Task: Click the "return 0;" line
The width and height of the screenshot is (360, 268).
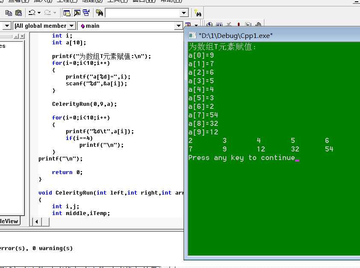Action: (67, 172)
